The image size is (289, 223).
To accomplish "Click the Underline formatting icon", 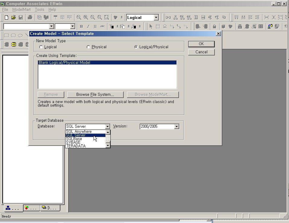I will (95, 27).
